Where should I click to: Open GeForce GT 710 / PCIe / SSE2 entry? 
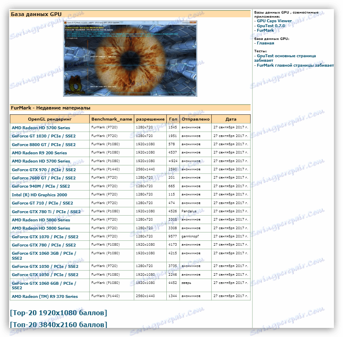(x=42, y=203)
